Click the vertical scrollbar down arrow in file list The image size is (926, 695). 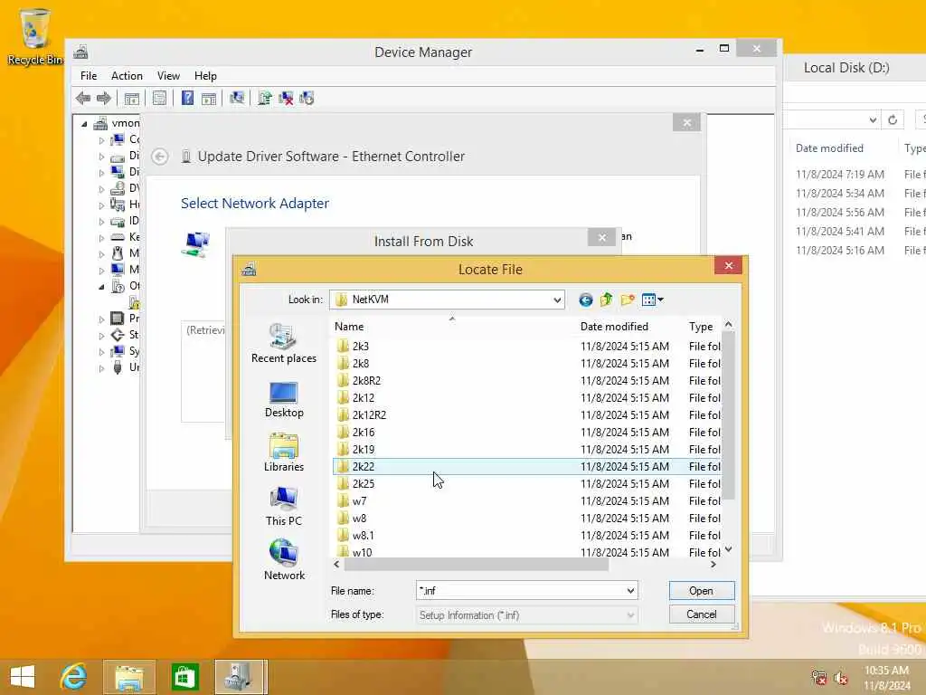tap(728, 549)
